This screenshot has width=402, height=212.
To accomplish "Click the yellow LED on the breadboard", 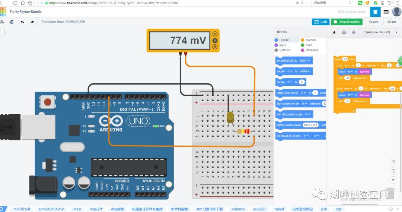I will [230, 118].
